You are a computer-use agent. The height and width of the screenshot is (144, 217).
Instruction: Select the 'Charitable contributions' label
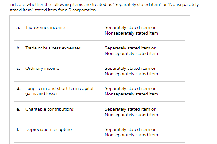[x=49, y=109]
